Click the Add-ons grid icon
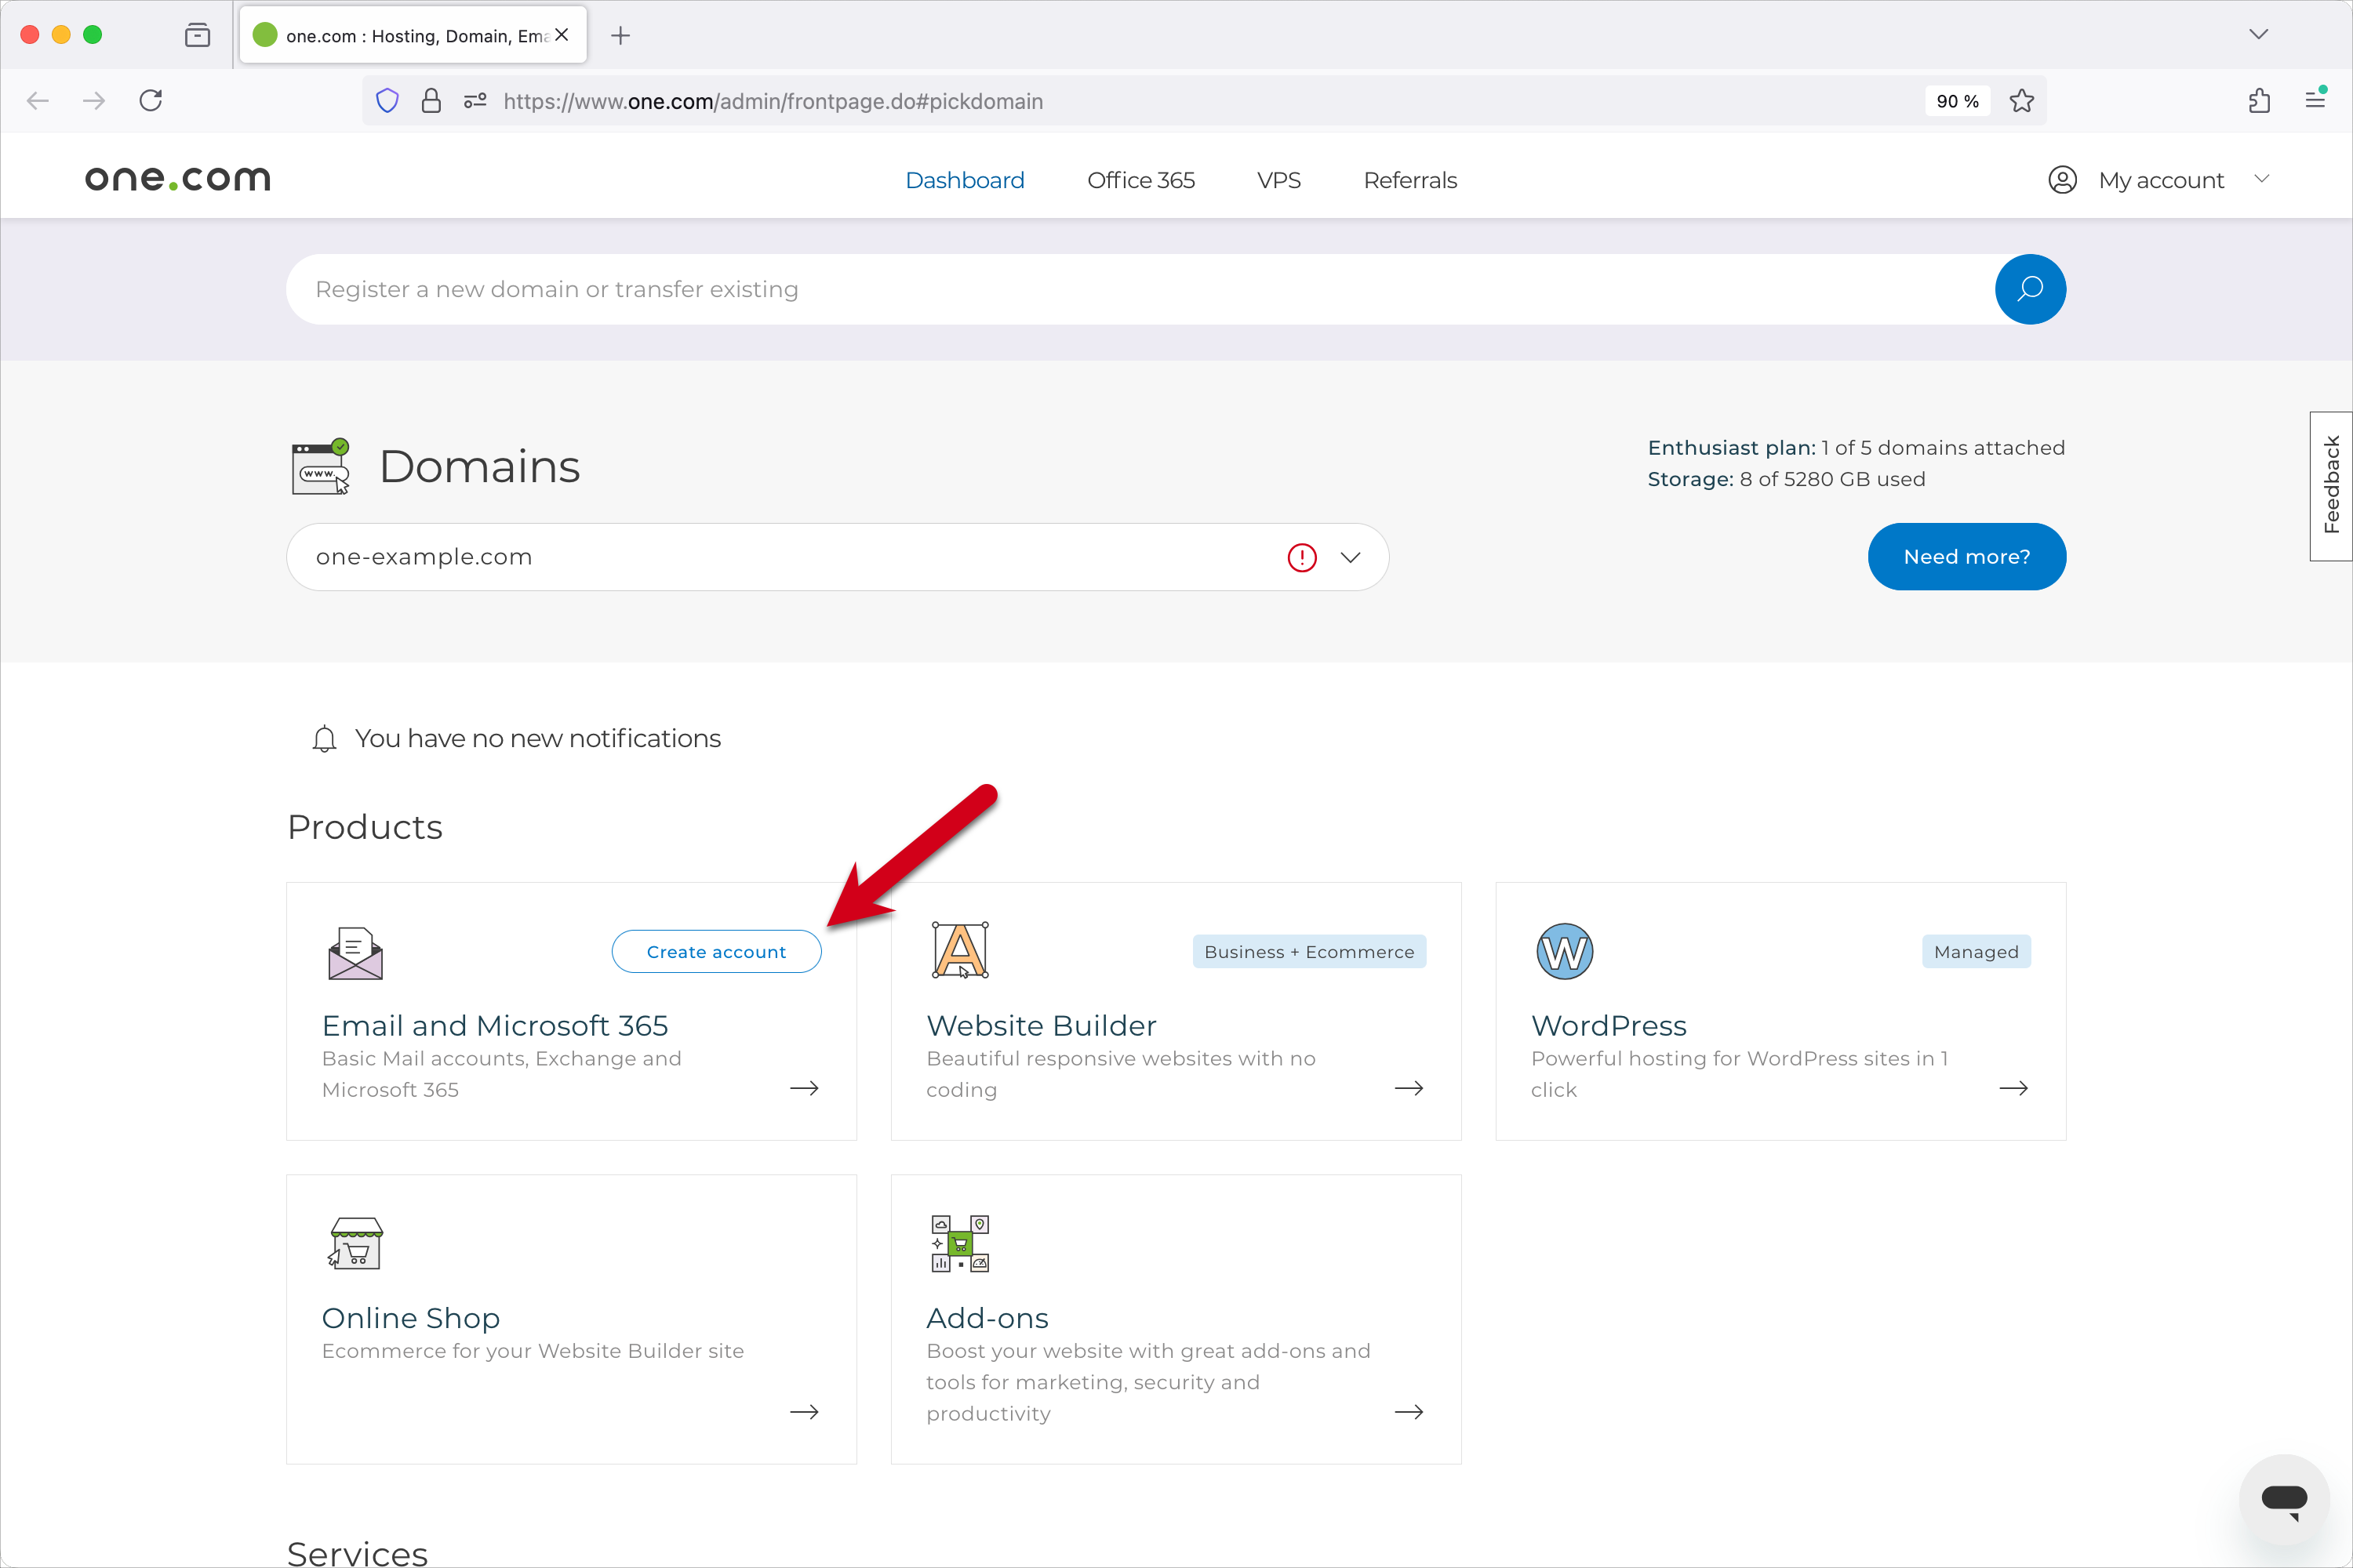The width and height of the screenshot is (2353, 1568). click(959, 1243)
